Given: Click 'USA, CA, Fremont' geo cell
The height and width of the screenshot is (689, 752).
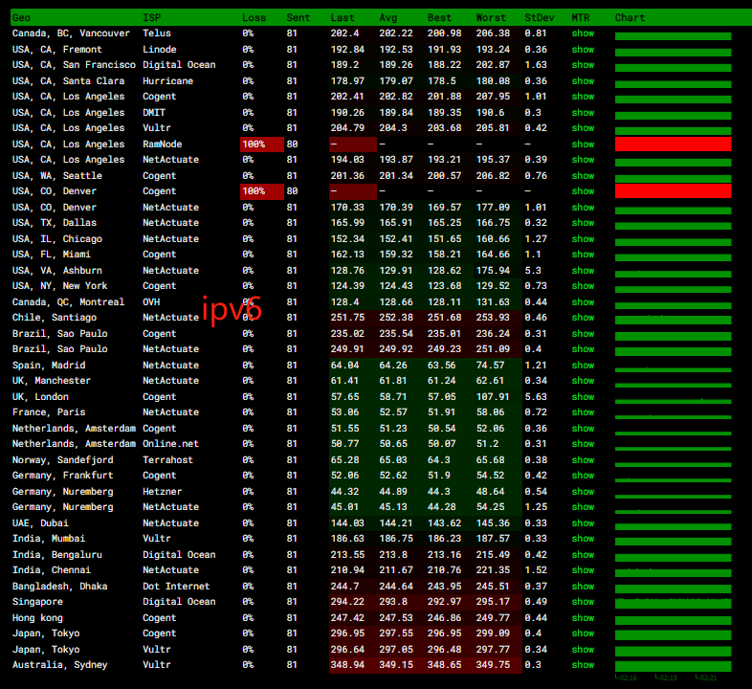Looking at the screenshot, I should [57, 50].
